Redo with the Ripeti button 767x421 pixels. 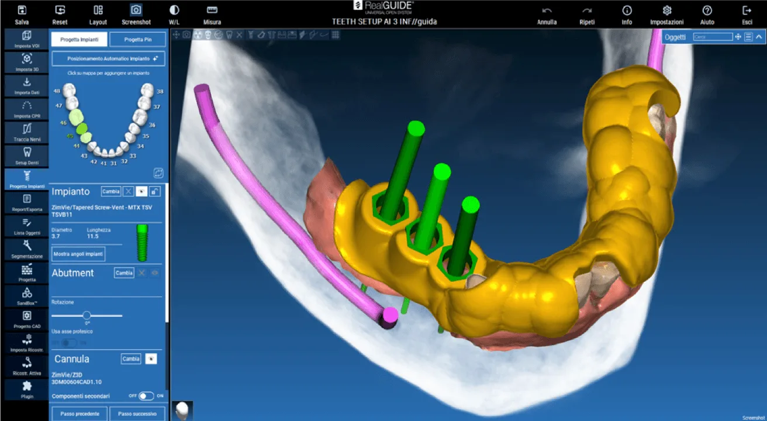click(588, 15)
